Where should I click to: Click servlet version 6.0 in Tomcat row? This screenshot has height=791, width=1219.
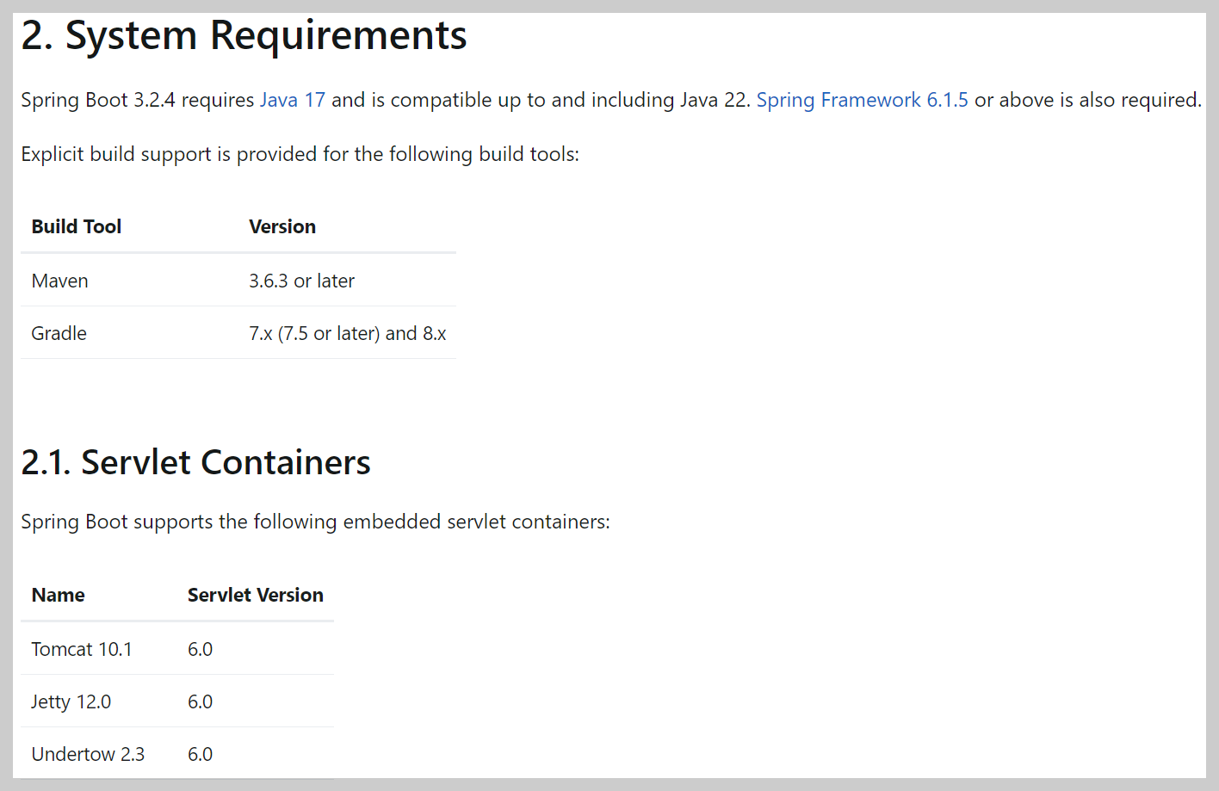201,649
